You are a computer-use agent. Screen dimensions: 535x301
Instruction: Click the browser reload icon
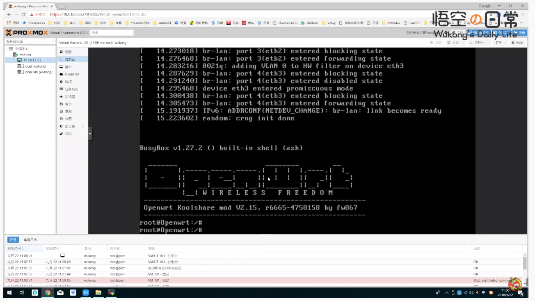23,14
